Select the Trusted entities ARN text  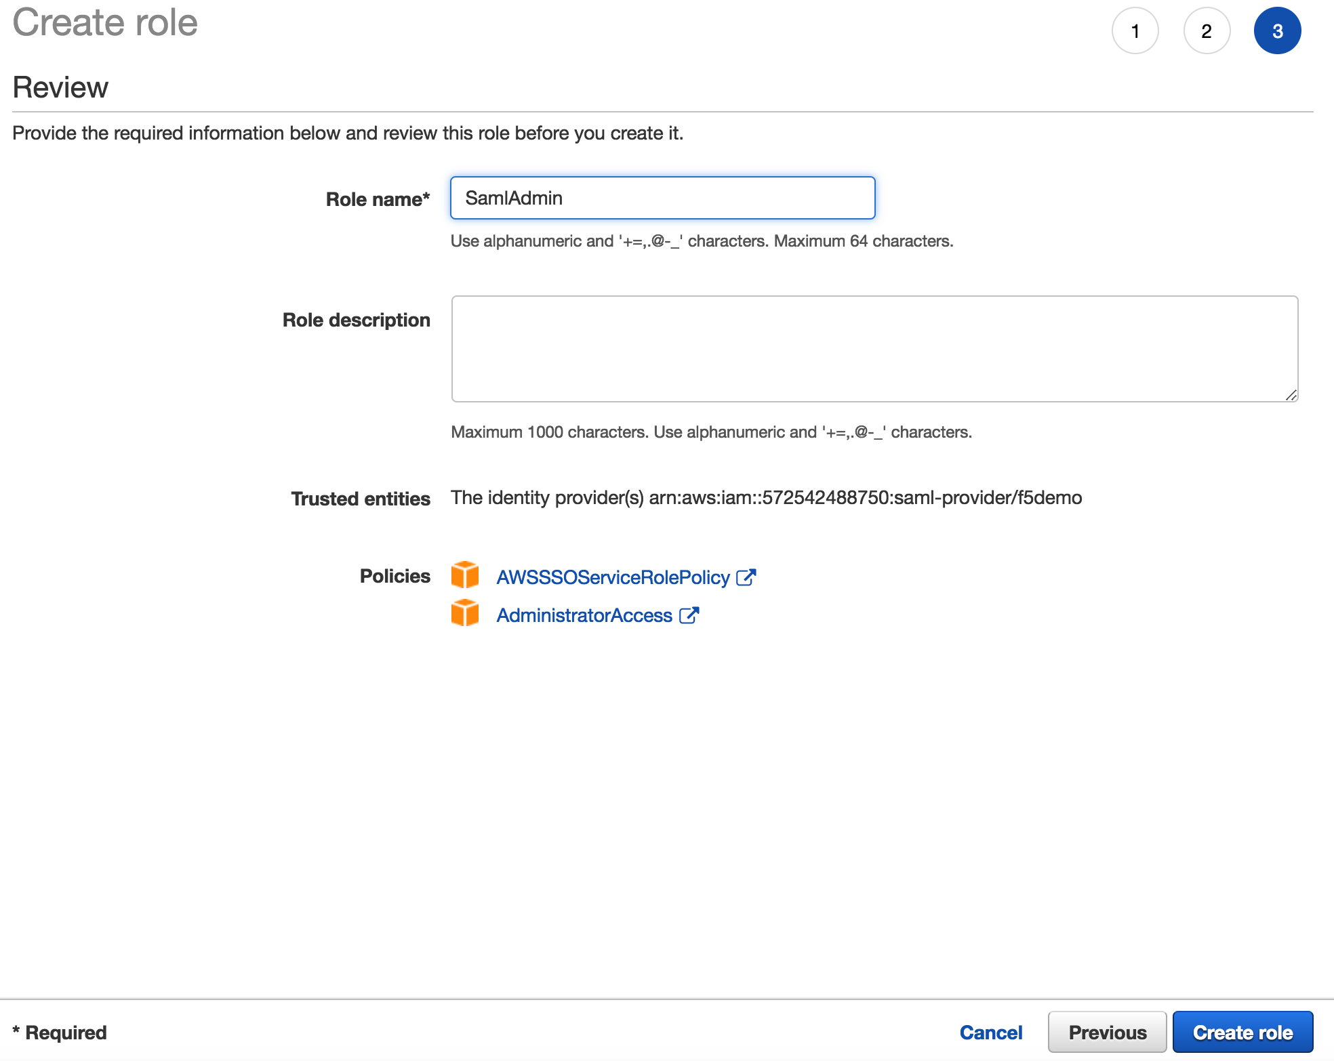tap(866, 498)
